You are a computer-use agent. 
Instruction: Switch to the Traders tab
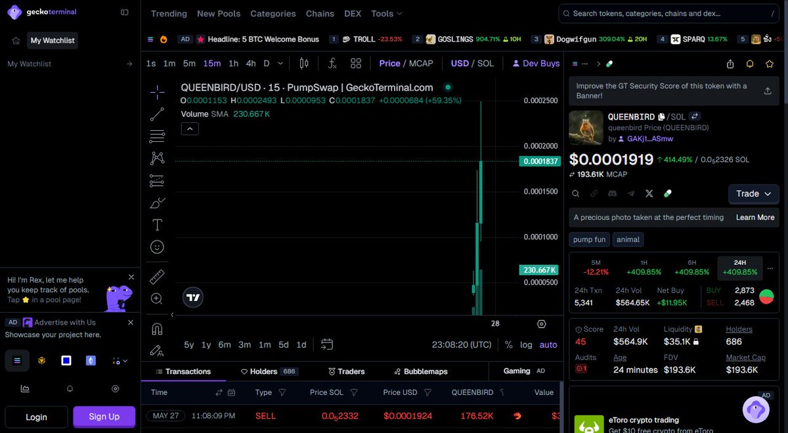(x=346, y=371)
